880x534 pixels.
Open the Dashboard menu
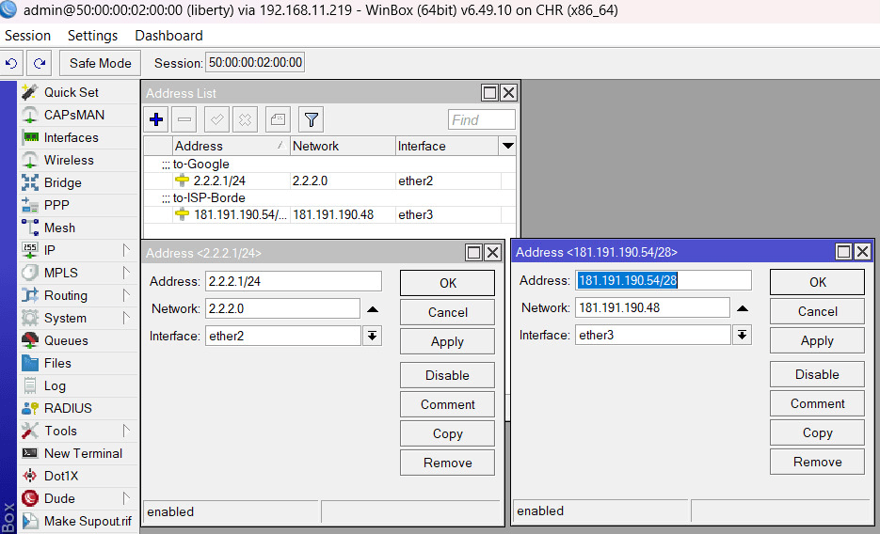(168, 36)
